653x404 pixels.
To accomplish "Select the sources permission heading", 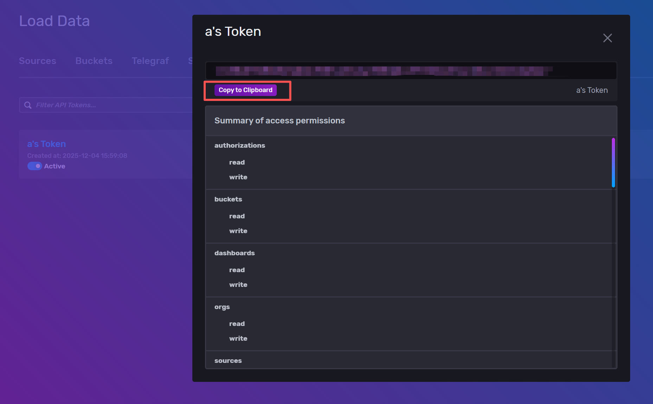I will point(228,361).
